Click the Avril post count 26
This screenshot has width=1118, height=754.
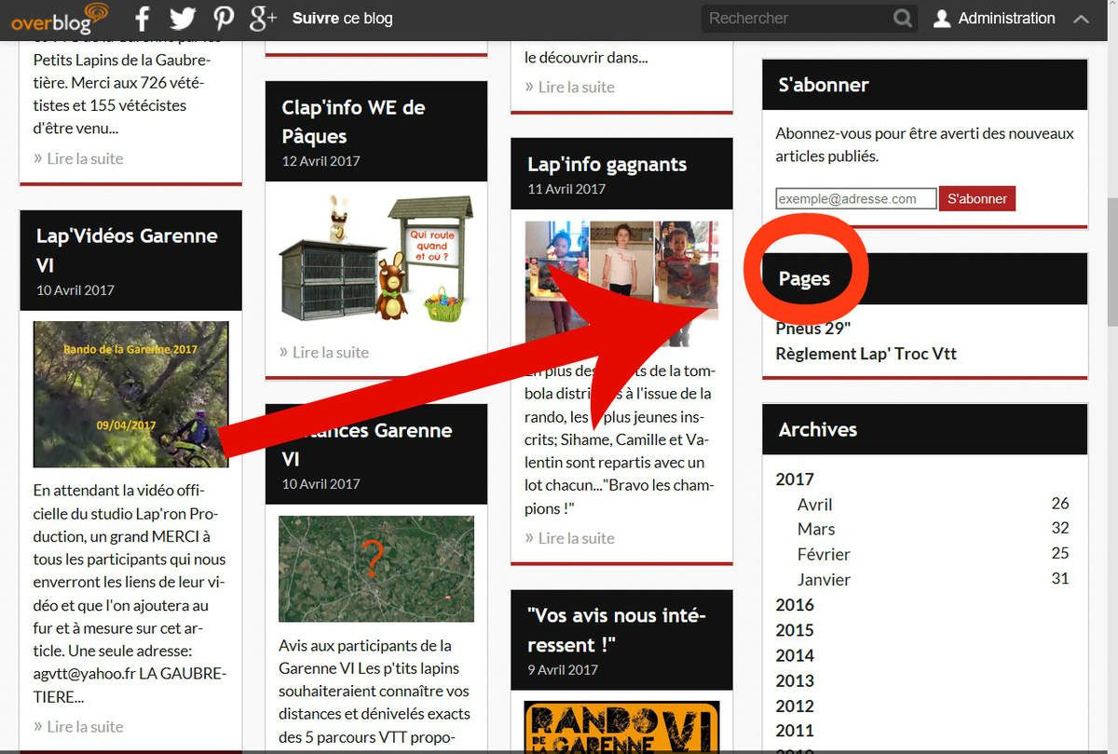pyautogui.click(x=1060, y=504)
